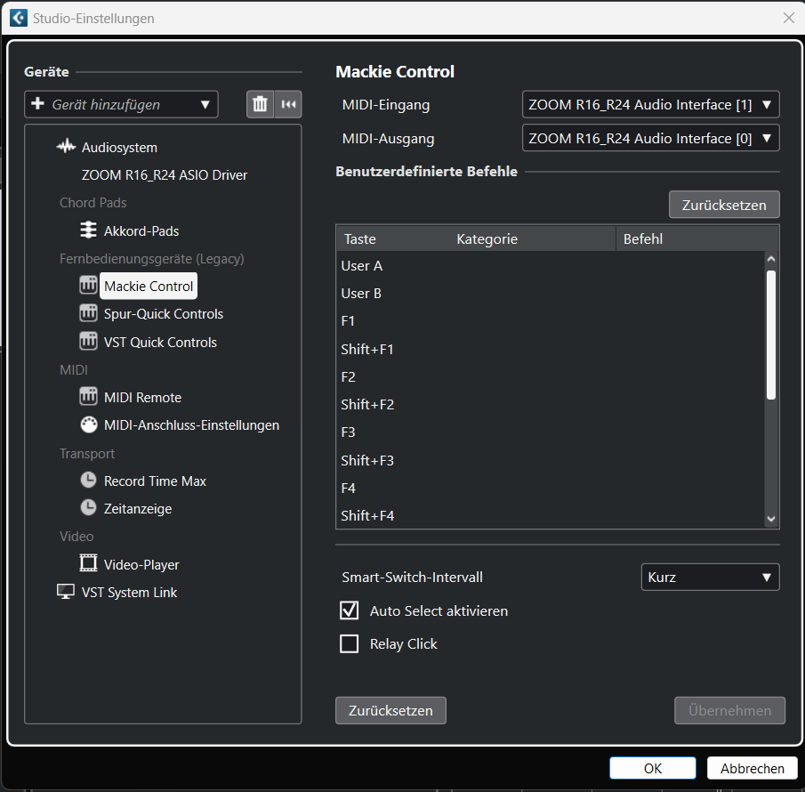
Task: Select the VST System Link monitor icon
Action: pyautogui.click(x=66, y=591)
